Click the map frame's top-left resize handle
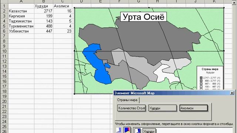This screenshot has width=237, height=133. (x=74, y=8)
